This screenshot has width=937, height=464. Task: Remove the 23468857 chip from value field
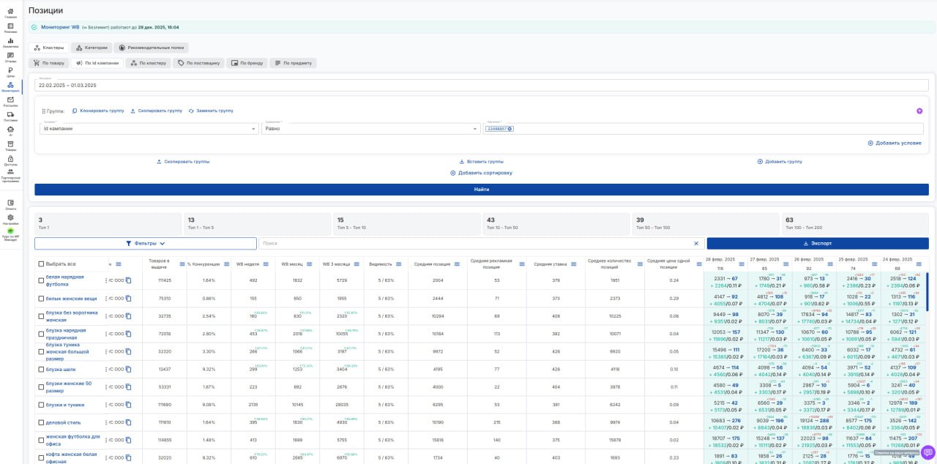pos(509,129)
